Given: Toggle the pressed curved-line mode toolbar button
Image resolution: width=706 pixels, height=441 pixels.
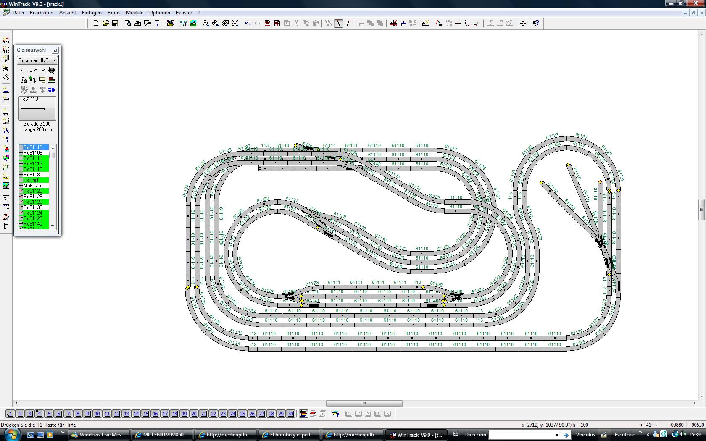Looking at the screenshot, I should pos(338,24).
